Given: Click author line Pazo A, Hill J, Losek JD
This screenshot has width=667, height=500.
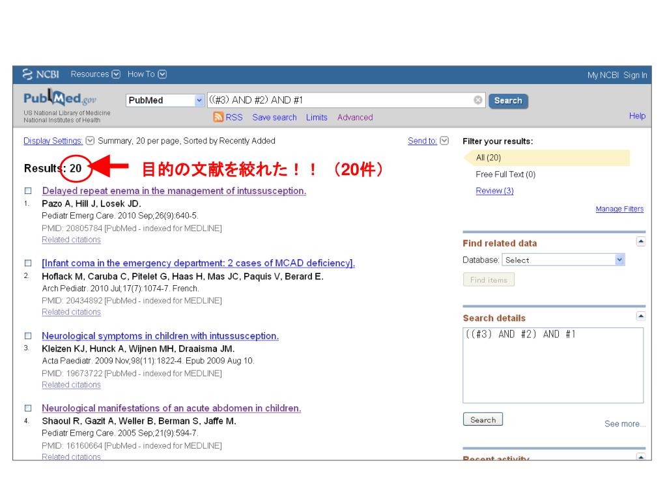Looking at the screenshot, I should click(91, 204).
